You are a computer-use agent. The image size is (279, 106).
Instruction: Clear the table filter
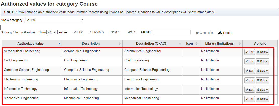pyautogui.click(x=204, y=33)
